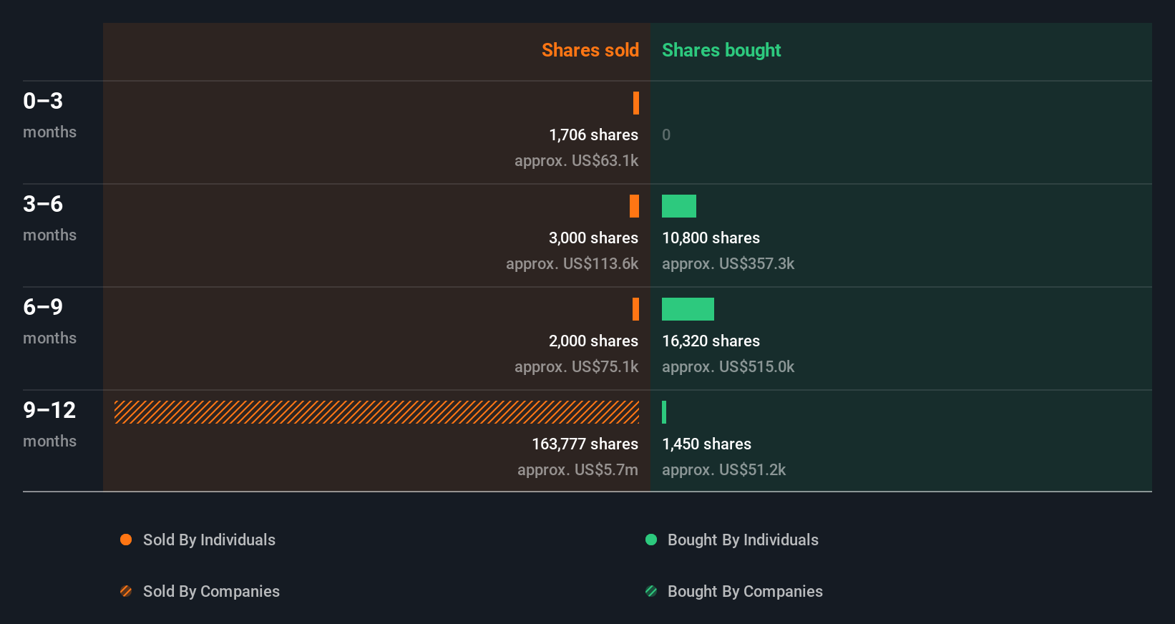Click the 2,000 shares value
1175x624 pixels.
[x=593, y=341]
